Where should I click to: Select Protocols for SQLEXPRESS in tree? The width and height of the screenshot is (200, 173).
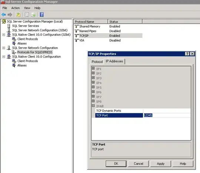tap(35, 52)
